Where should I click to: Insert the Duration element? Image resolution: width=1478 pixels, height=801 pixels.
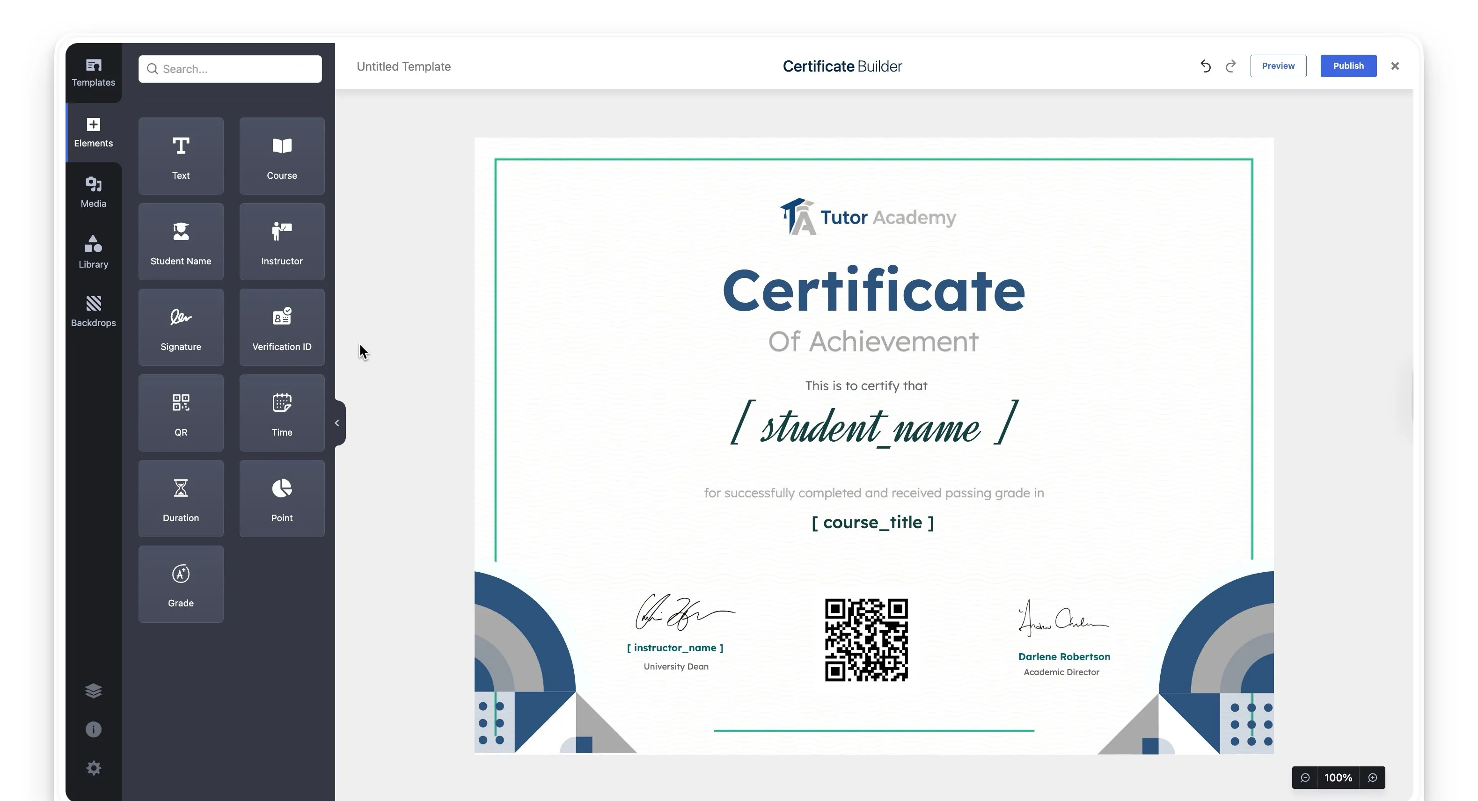click(x=181, y=498)
